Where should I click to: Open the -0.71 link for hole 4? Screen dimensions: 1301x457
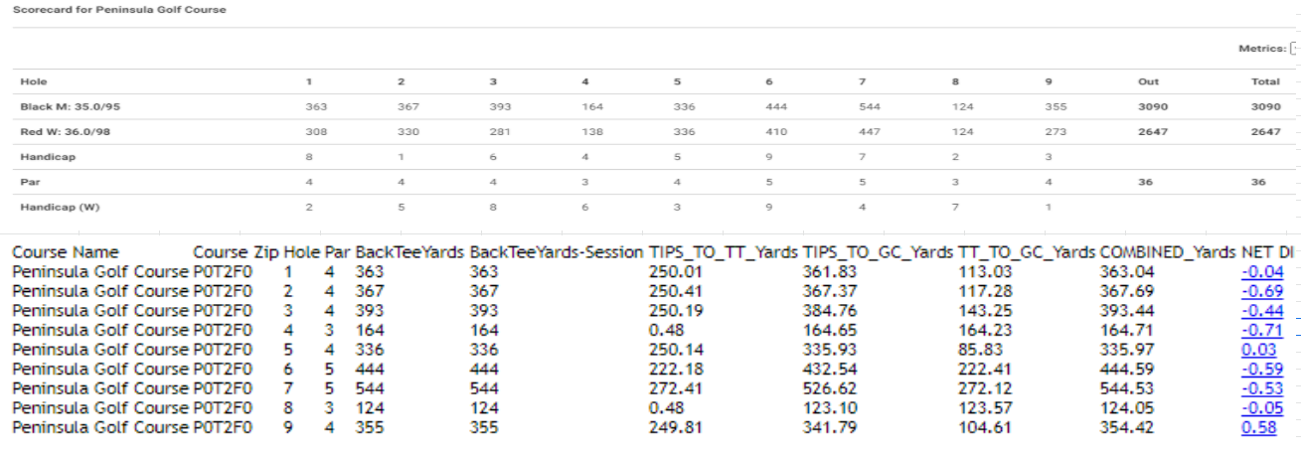[1257, 330]
